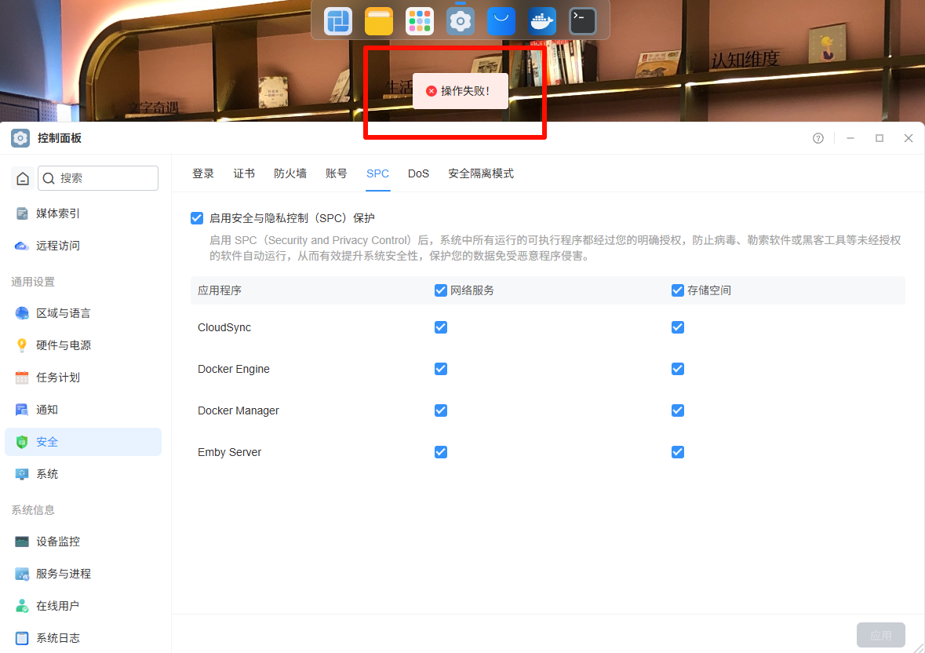Viewport: 925px width, 653px height.
Task: Open the colorful app center dock icon
Action: [x=420, y=21]
